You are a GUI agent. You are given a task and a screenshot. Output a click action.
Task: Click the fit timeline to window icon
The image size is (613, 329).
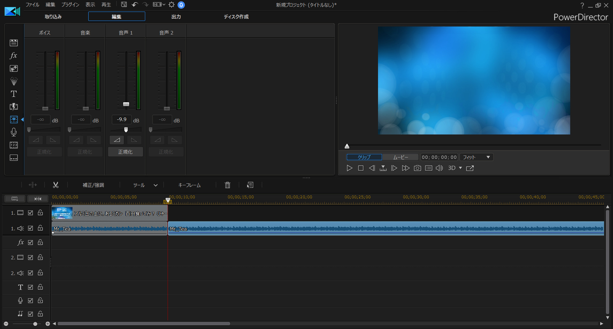(x=38, y=199)
